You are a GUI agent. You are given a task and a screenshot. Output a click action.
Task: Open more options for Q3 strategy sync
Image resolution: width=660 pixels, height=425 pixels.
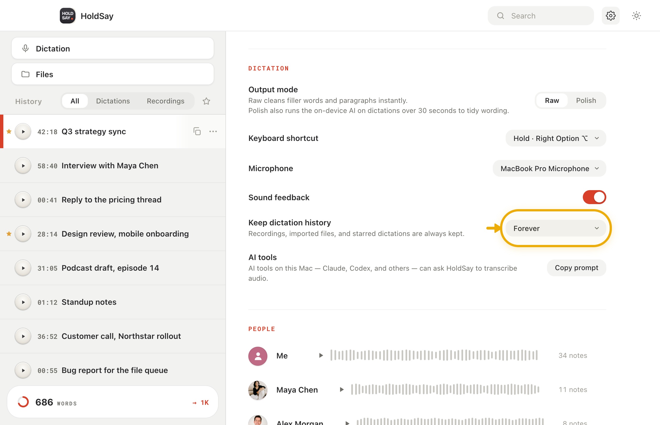[x=213, y=131]
